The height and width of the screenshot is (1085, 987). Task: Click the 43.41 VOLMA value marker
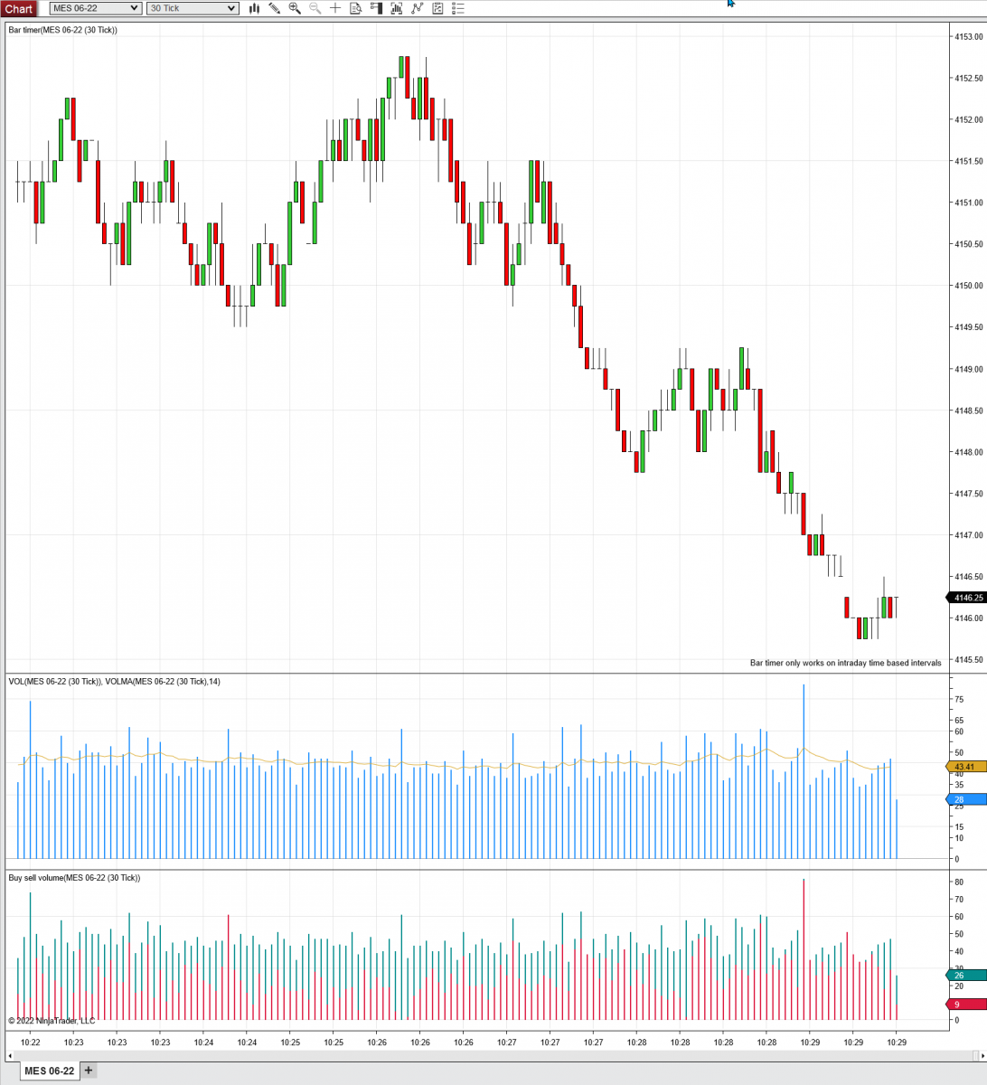965,767
